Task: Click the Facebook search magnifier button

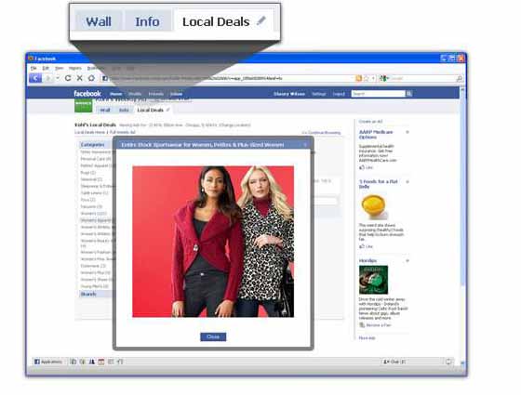Action: [x=409, y=94]
